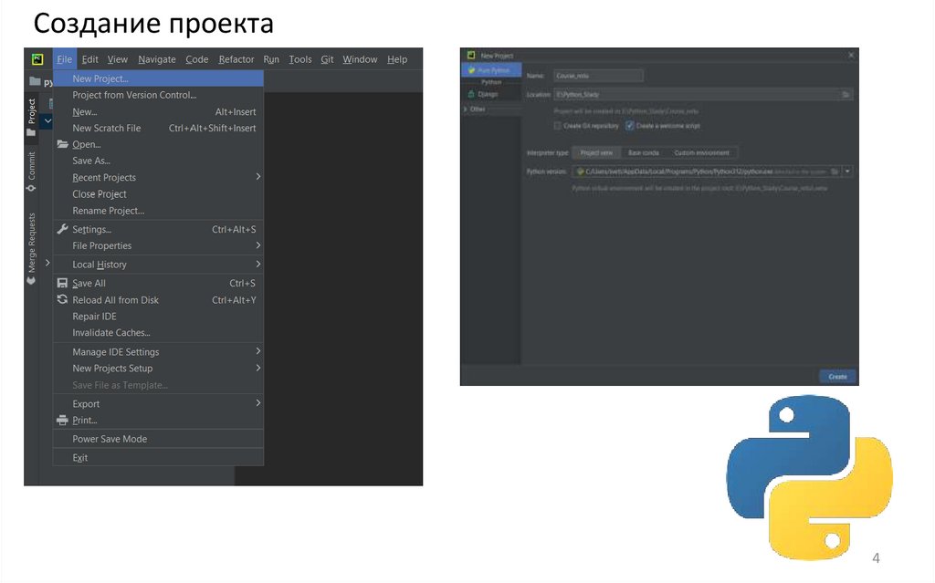
Task: Choose Exit from the File menu
Action: coord(158,457)
